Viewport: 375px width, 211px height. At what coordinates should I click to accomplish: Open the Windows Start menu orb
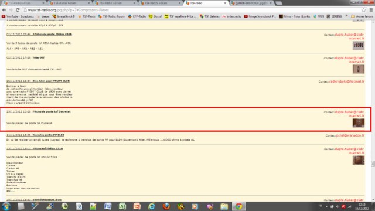6,206
